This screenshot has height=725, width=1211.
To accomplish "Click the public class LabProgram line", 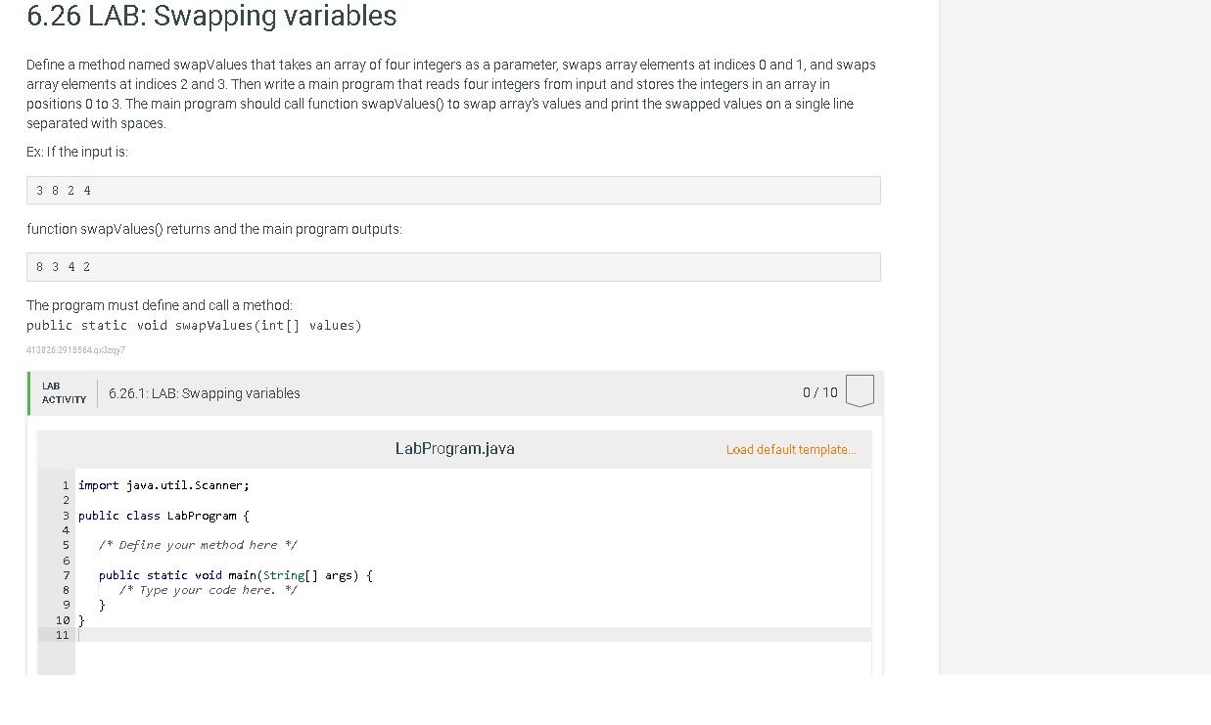I will click(163, 516).
